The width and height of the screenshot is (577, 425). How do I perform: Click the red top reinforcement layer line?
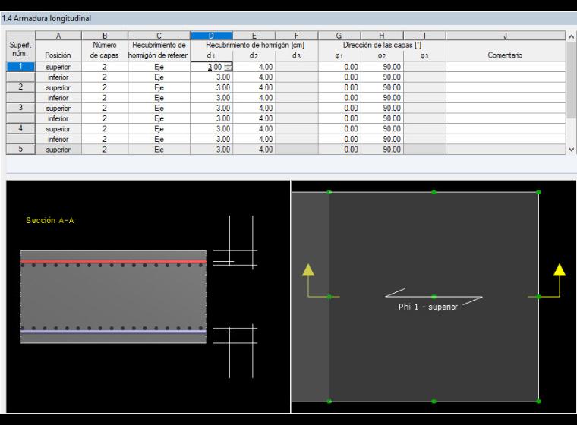pos(113,262)
